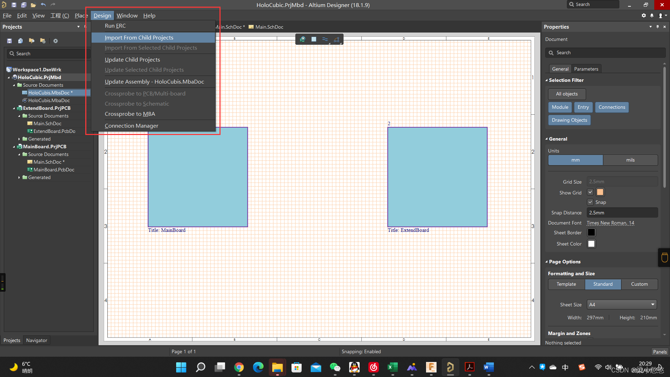
Task: Click the open folder icon in title bar
Action: coord(33,5)
